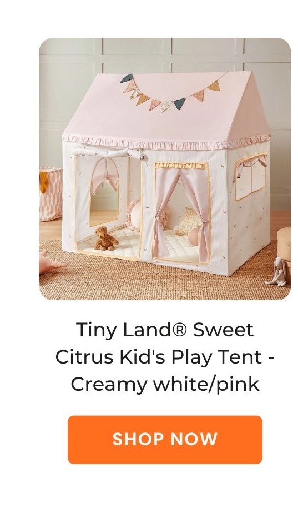This screenshot has width=298, height=527.
Task: Click the rolled-up front window flap
Action: [x=108, y=152]
